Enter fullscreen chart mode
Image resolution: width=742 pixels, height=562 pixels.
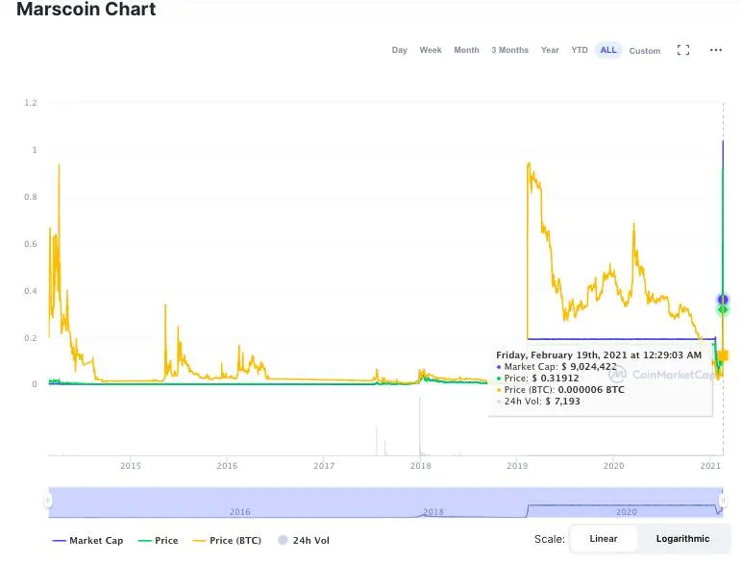pyautogui.click(x=683, y=50)
